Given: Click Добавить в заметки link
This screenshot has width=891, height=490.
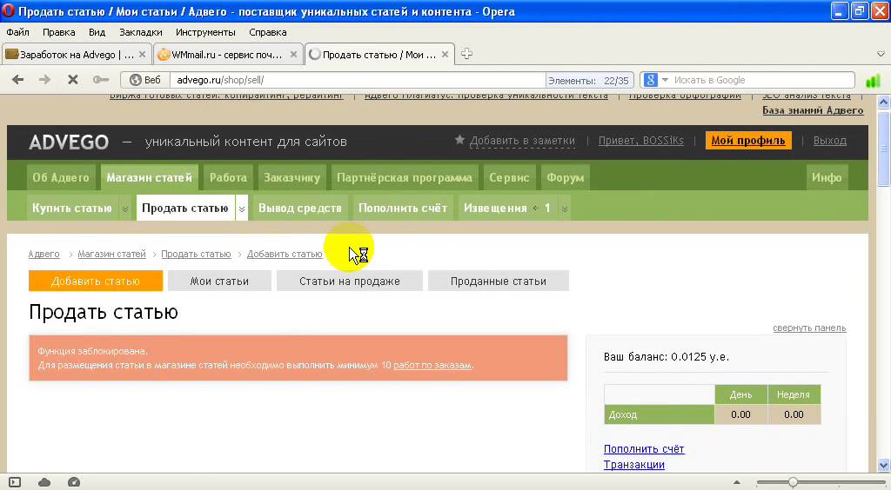Looking at the screenshot, I should click(x=522, y=140).
